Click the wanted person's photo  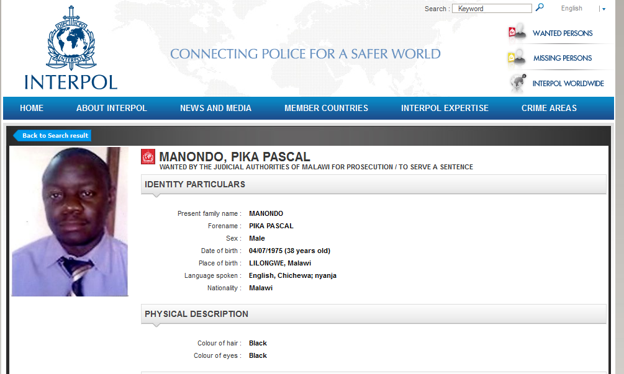[x=70, y=221]
